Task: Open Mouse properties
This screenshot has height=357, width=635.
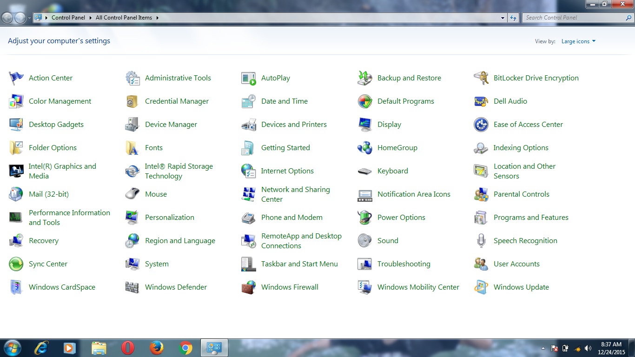Action: pyautogui.click(x=156, y=194)
